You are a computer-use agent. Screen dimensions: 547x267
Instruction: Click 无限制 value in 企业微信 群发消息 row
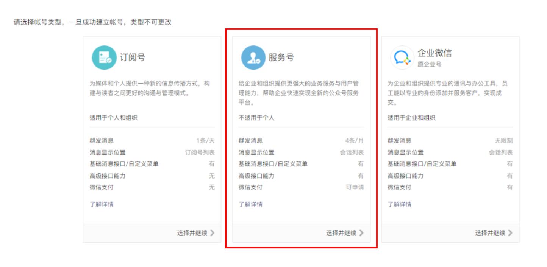(503, 141)
